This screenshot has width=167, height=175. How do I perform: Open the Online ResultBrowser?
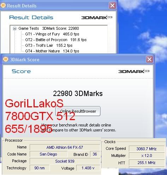78,111
